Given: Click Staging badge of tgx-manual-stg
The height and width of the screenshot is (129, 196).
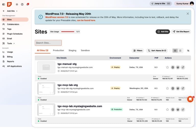Looking at the screenshot, I should tap(115, 67).
